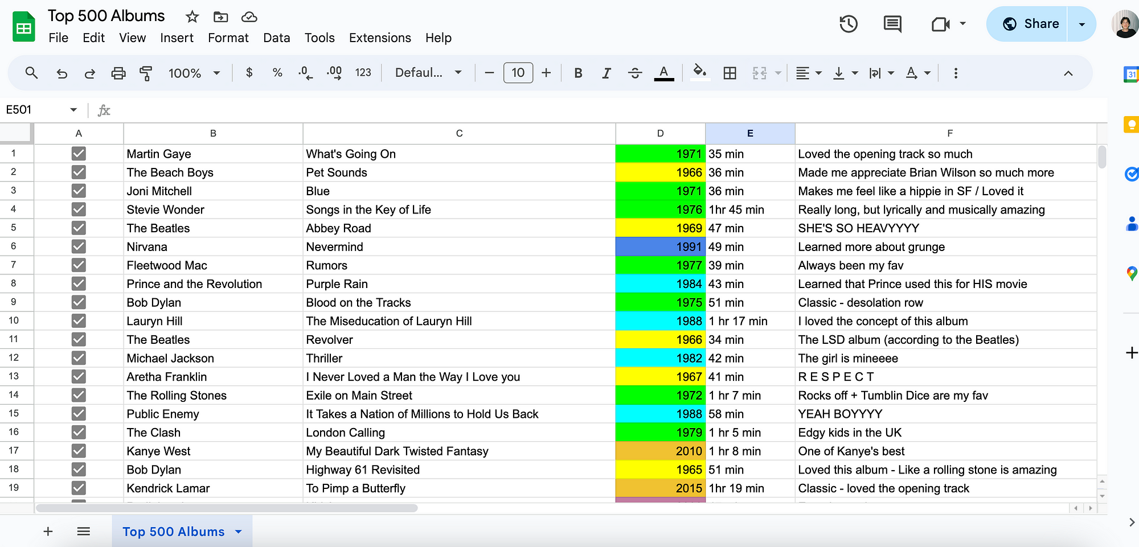Expand the Share options arrow
The height and width of the screenshot is (547, 1139).
(1081, 24)
